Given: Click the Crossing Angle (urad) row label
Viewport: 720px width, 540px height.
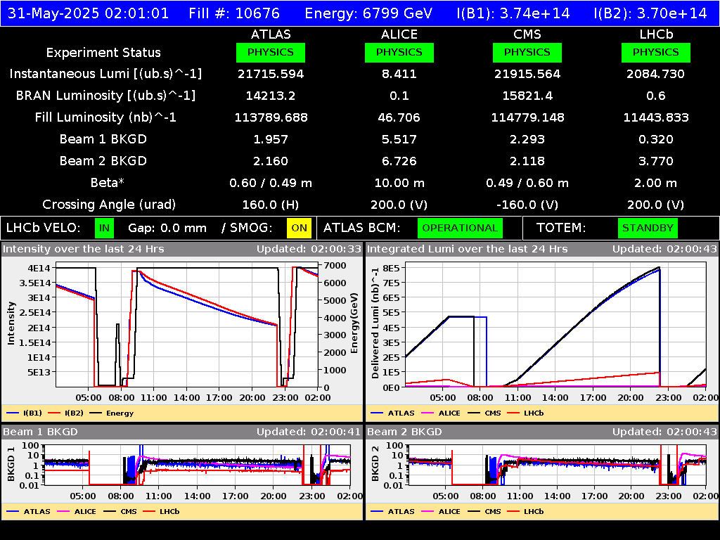Looking at the screenshot, I should click(109, 205).
